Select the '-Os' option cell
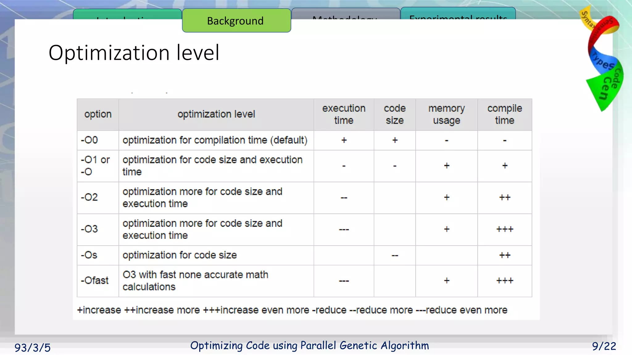632x355 pixels. tap(98, 255)
